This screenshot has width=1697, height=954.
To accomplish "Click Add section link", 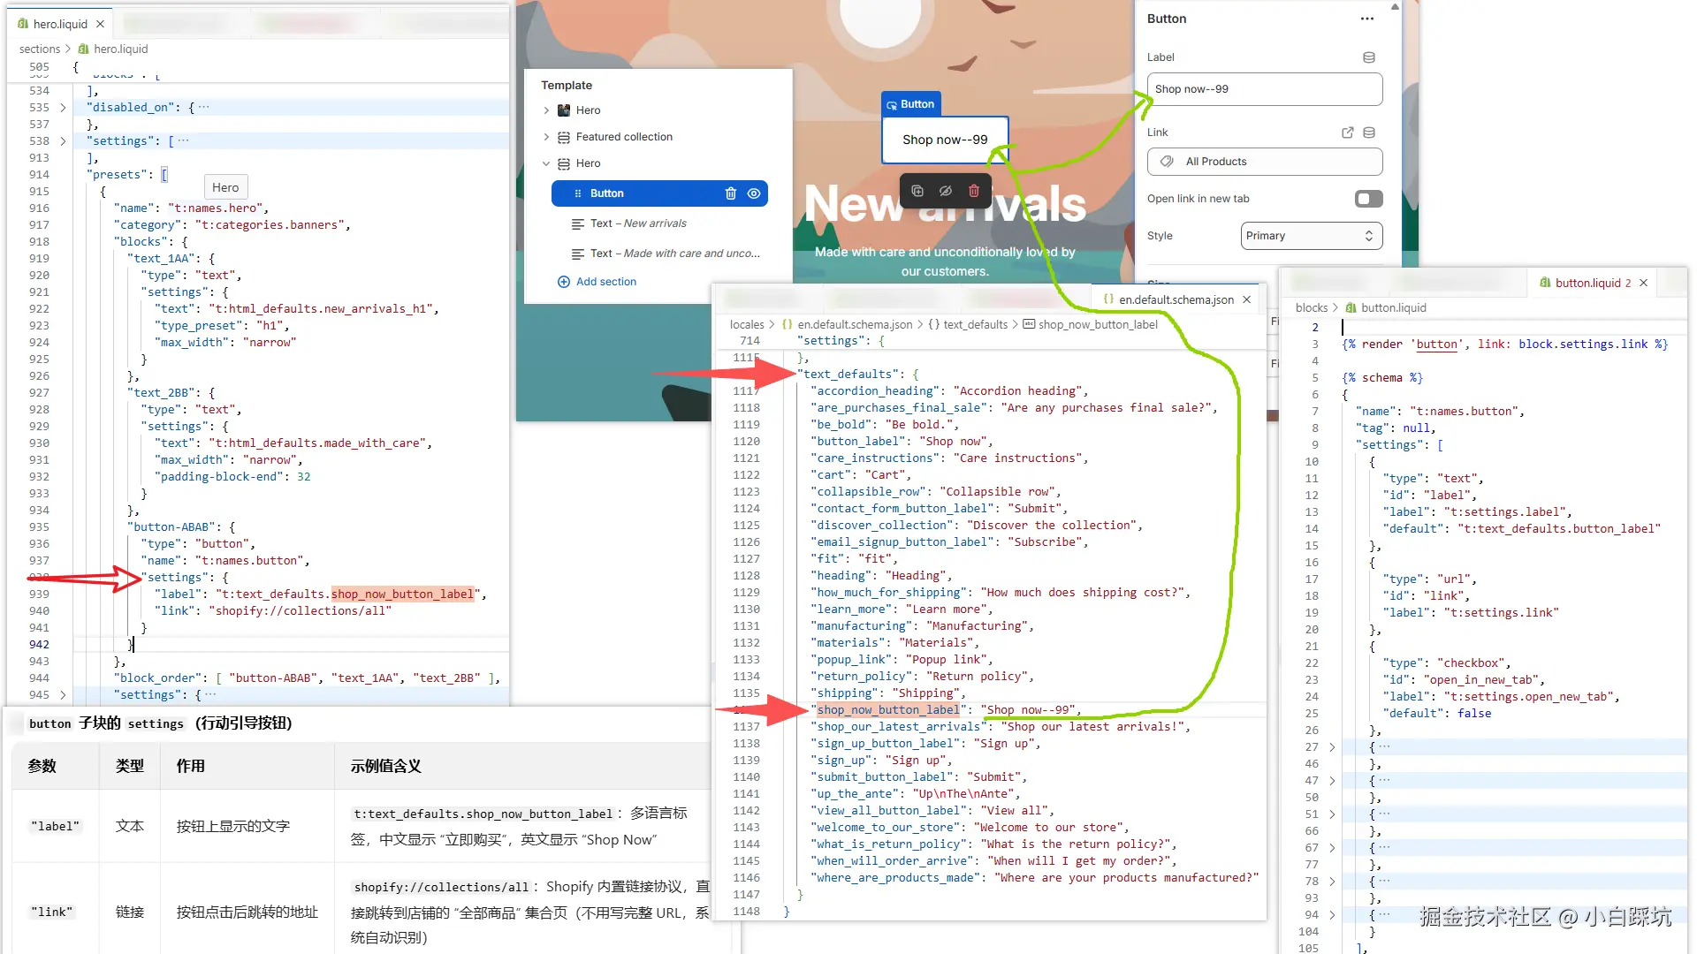I will point(605,282).
